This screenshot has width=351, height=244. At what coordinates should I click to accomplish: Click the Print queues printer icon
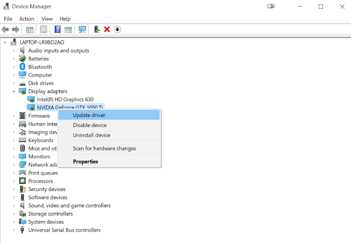(x=22, y=172)
